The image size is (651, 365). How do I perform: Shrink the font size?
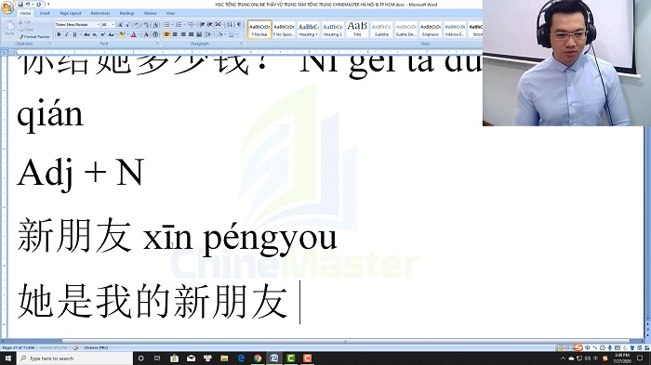(x=128, y=24)
